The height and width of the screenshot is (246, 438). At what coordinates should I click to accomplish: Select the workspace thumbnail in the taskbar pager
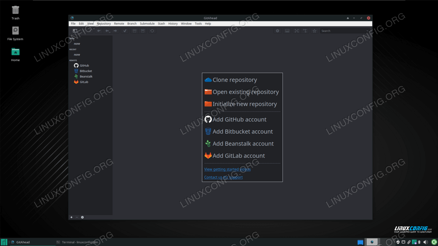(372, 242)
